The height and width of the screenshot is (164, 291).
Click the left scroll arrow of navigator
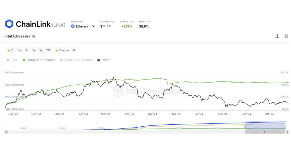coord(6,132)
